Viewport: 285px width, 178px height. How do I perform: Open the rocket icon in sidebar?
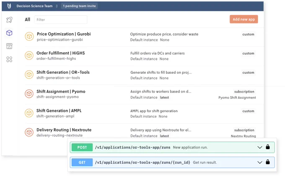(9, 20)
